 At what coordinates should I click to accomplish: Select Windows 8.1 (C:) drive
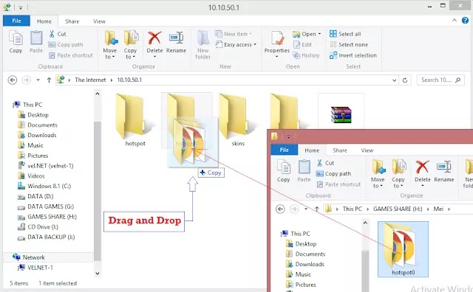pos(44,186)
